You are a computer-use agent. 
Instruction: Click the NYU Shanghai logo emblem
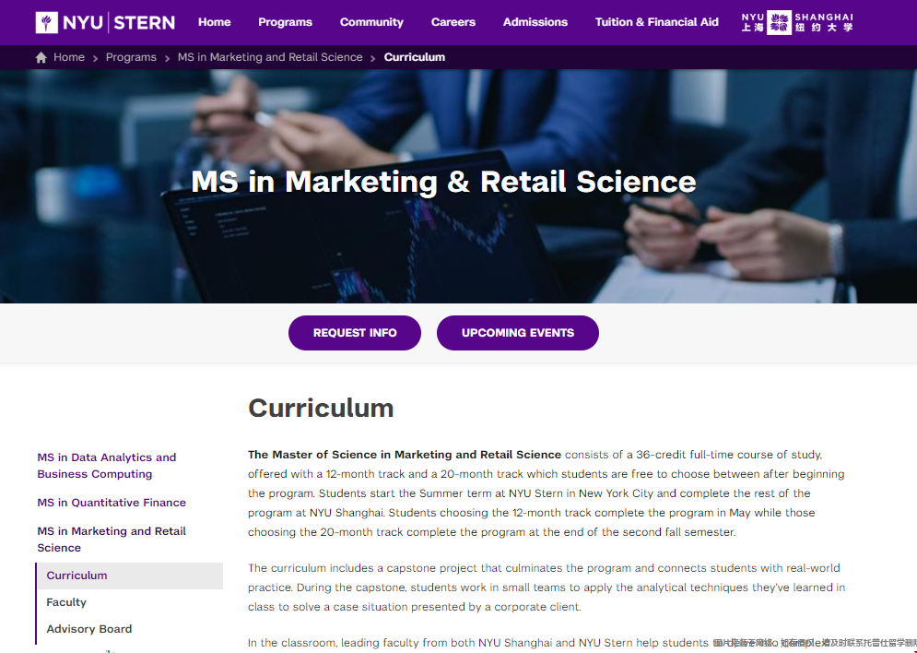point(779,22)
